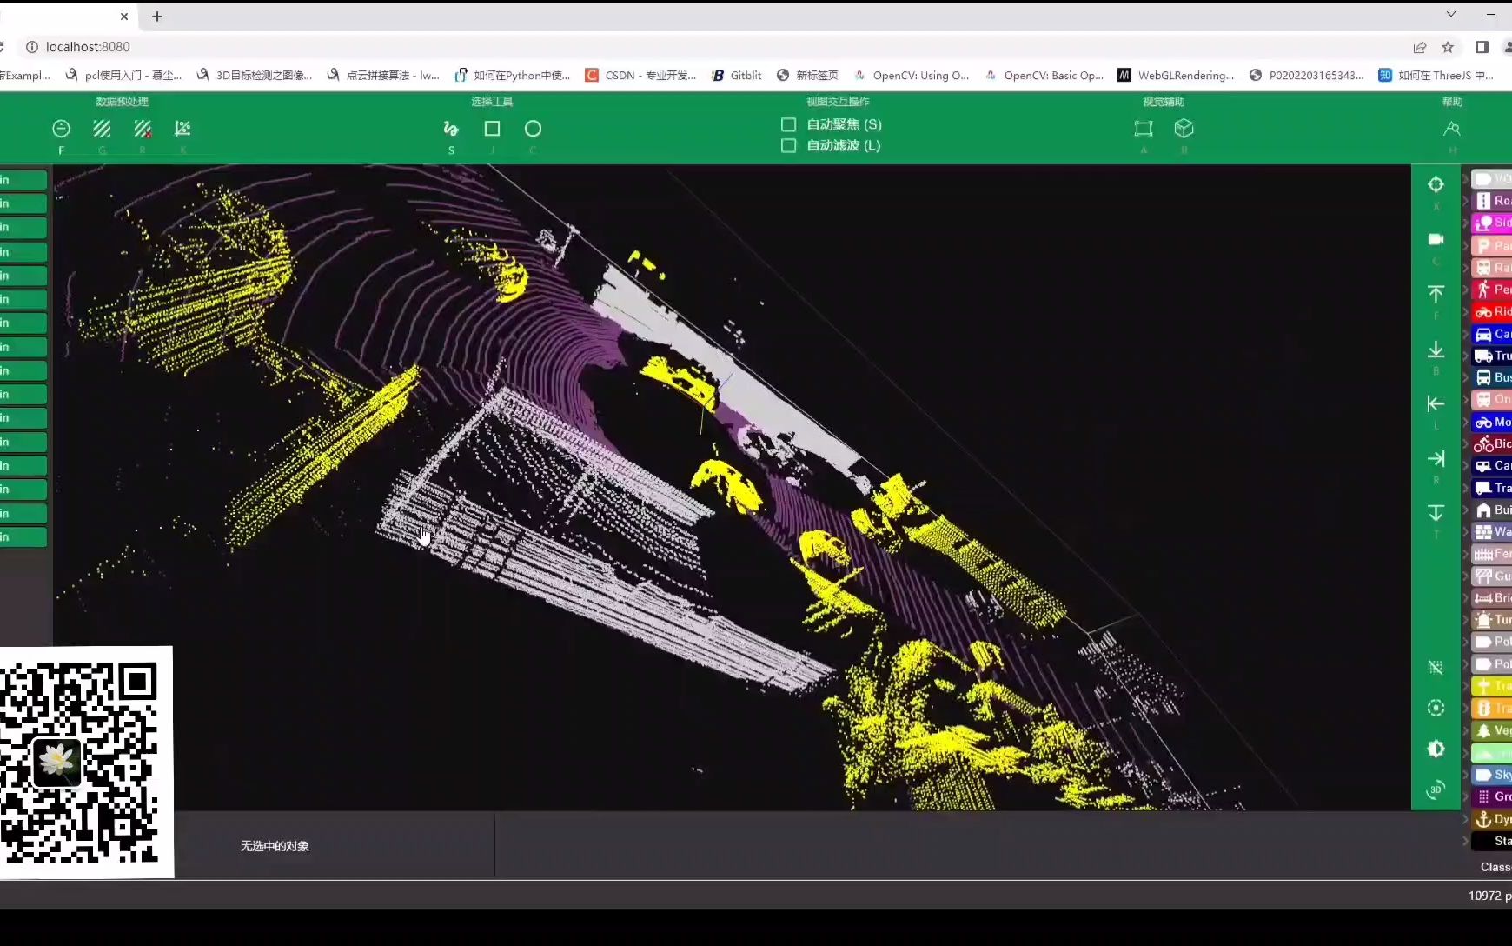Viewport: 1512px width, 946px height.
Task: Expand the Parking class row
Action: (x=1466, y=245)
